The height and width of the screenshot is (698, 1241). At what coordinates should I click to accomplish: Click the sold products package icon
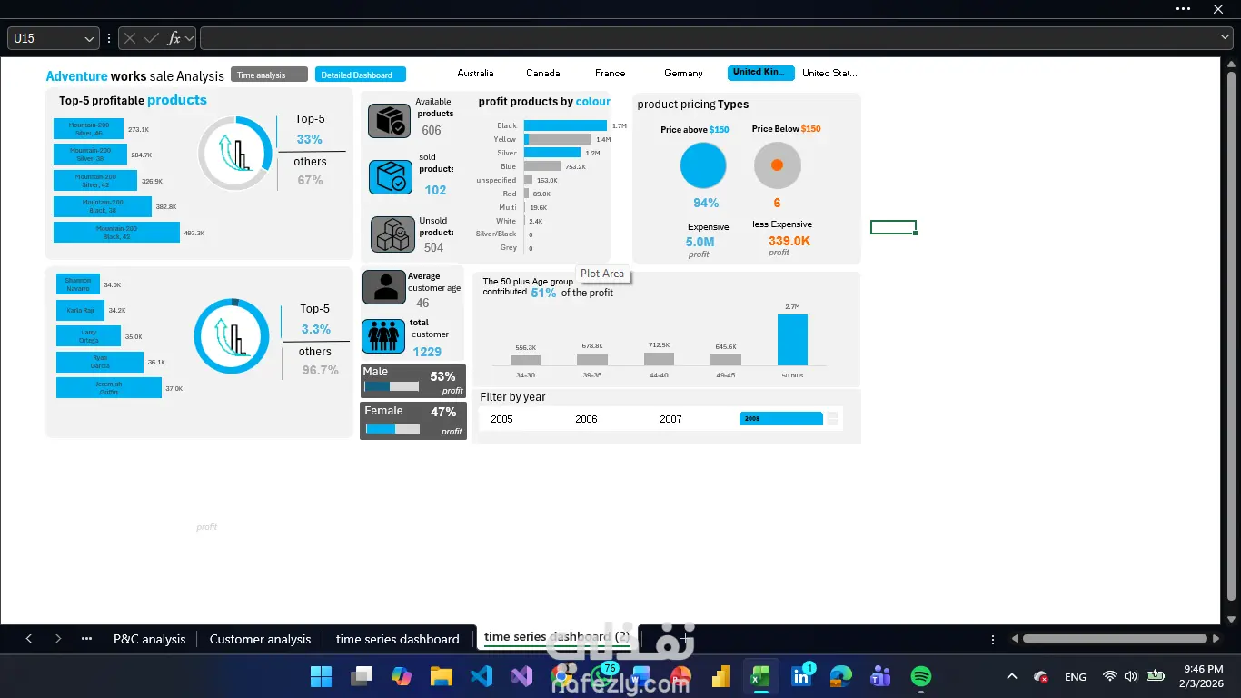coord(391,177)
